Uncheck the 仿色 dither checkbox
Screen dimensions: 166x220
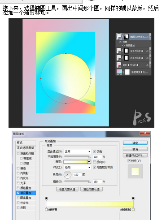pos(94,151)
